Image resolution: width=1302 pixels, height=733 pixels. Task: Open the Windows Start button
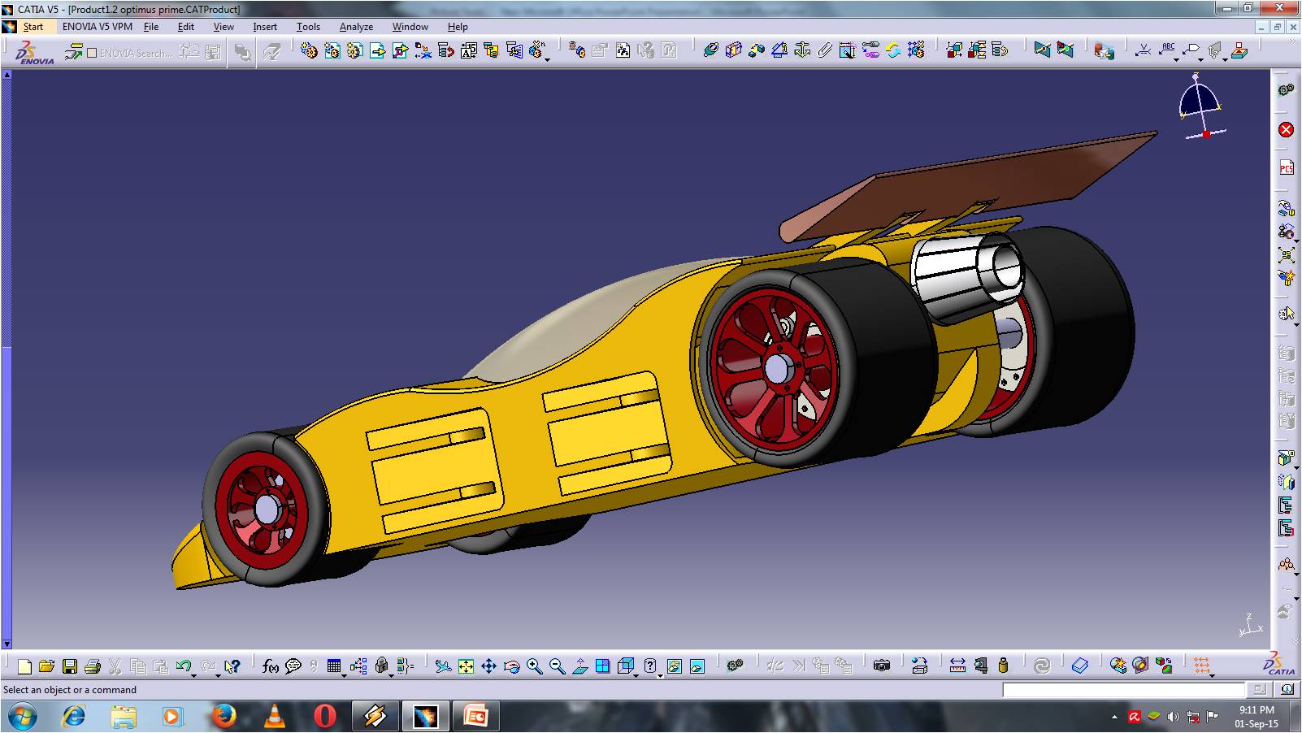click(x=22, y=717)
